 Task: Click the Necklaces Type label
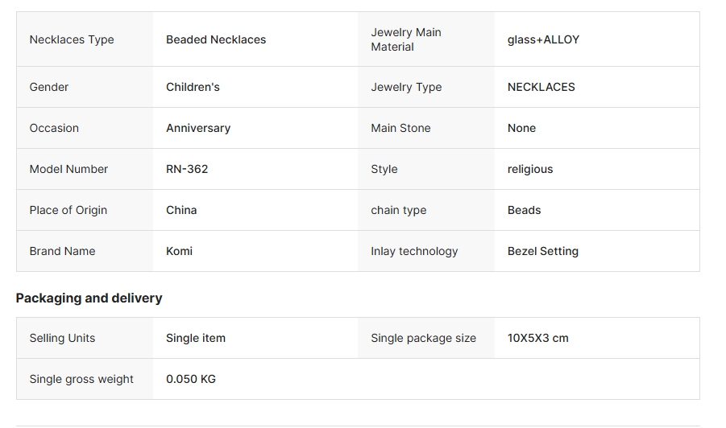click(72, 39)
